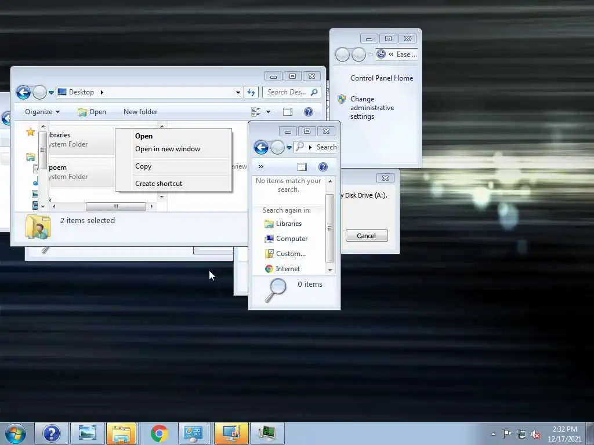Open the Ease of Access taskbar window
This screenshot has height=445, width=594.
(x=231, y=433)
